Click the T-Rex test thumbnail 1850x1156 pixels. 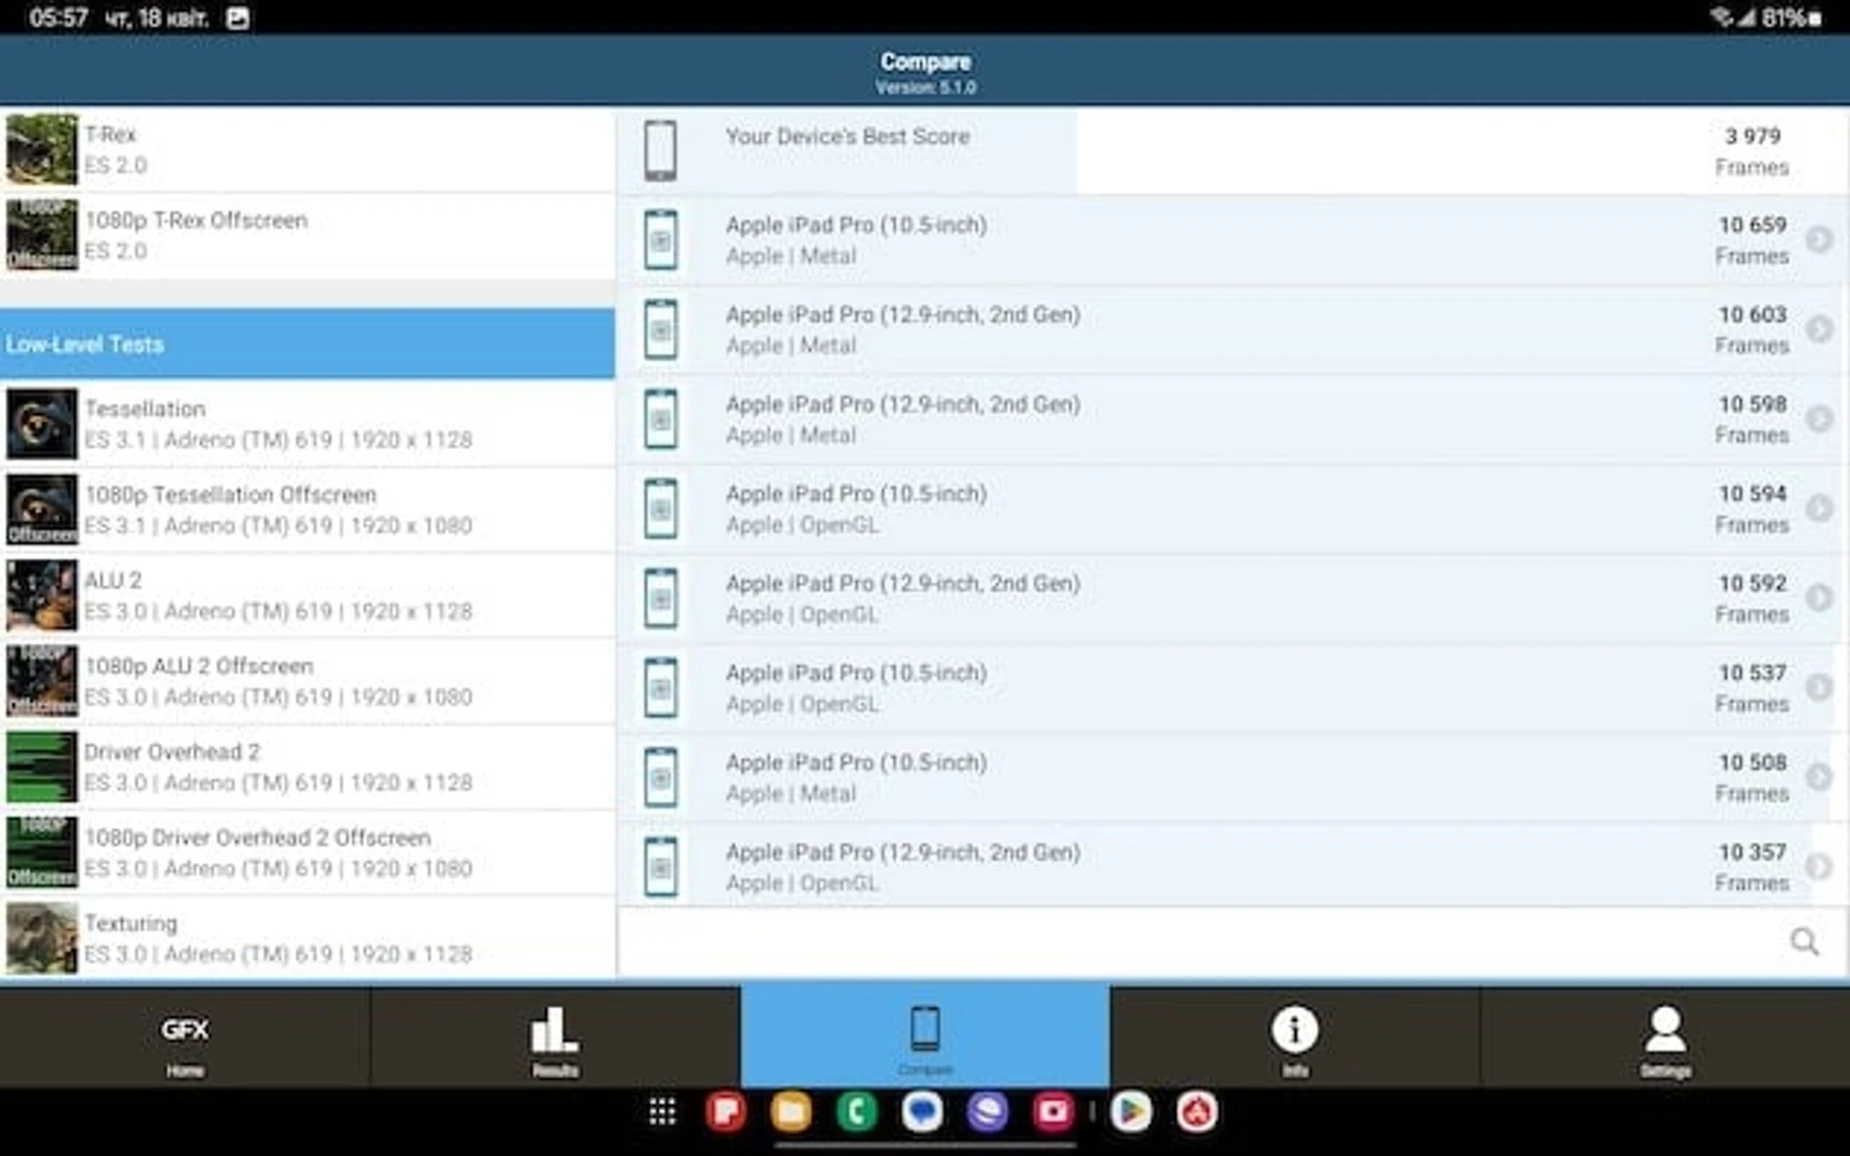pos(41,149)
